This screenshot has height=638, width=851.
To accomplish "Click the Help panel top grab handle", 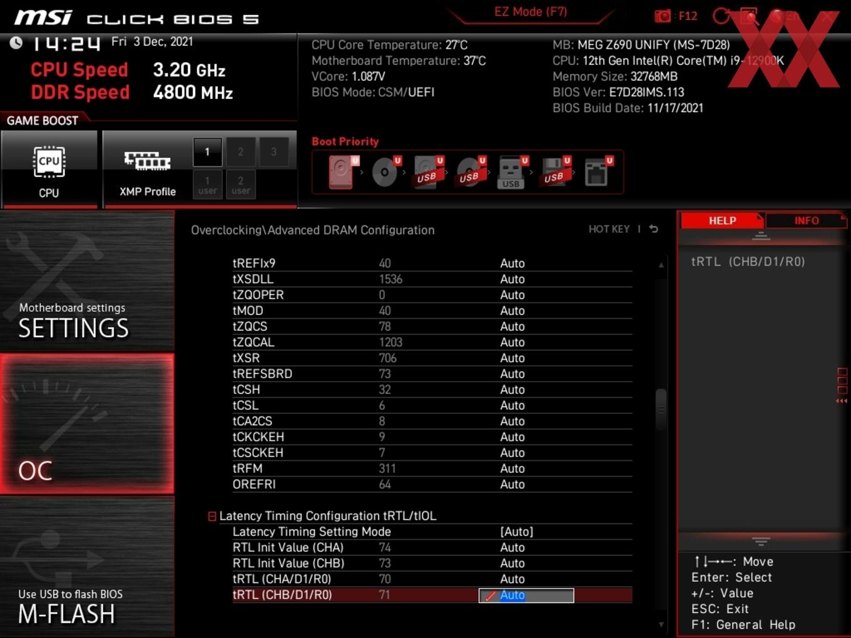I will click(x=761, y=236).
